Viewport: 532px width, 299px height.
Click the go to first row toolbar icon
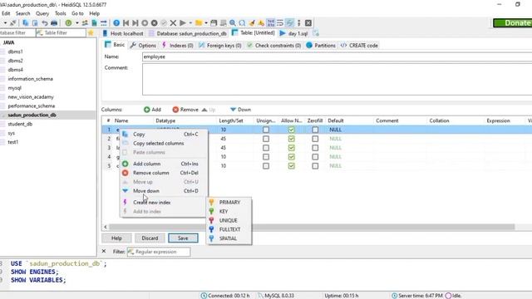tap(126, 23)
